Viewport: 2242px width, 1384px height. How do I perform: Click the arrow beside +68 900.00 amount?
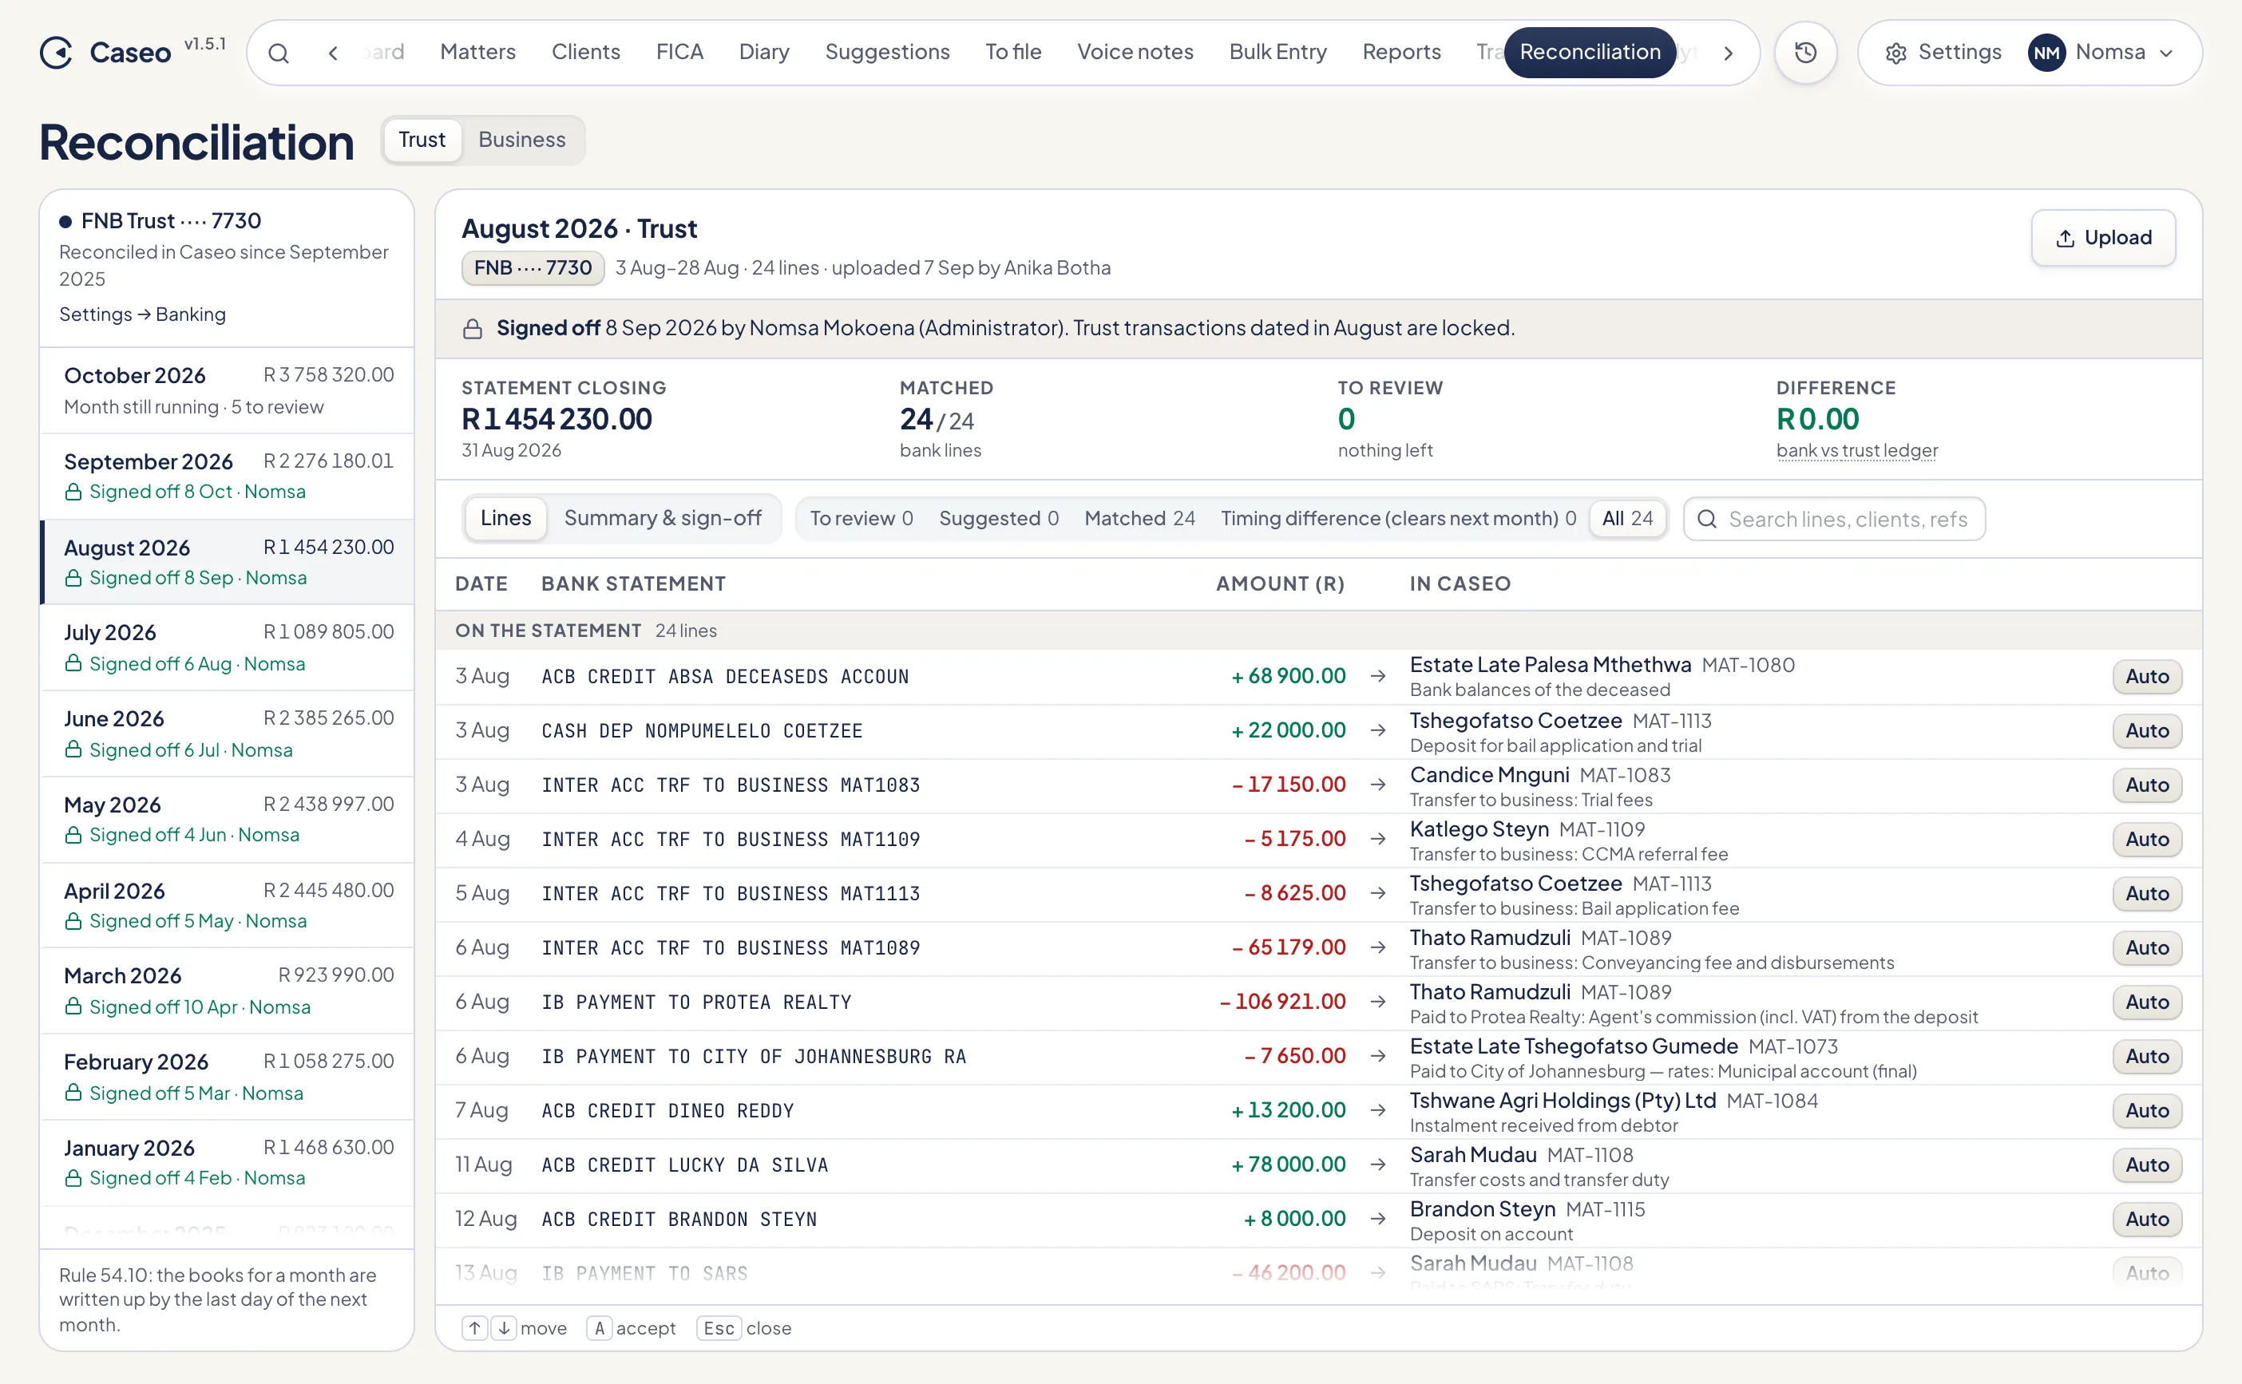(x=1378, y=677)
